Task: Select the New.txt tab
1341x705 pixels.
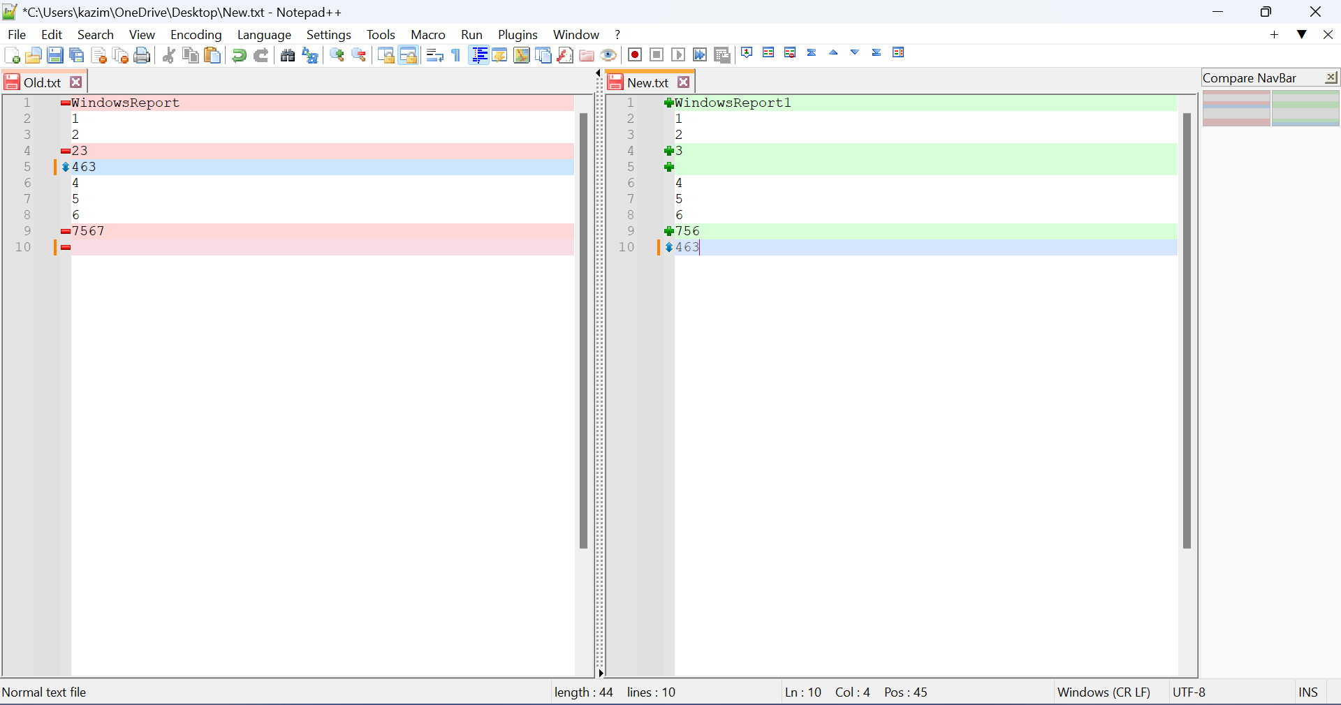Action: click(x=648, y=82)
